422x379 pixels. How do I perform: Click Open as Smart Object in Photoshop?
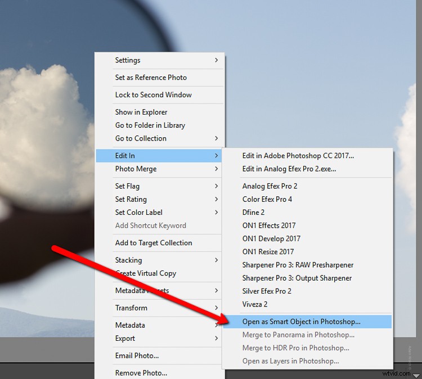coord(307,322)
